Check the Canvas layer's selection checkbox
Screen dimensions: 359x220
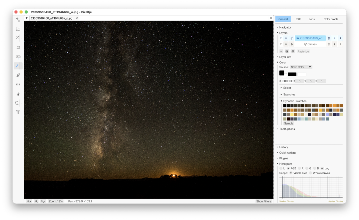point(281,44)
